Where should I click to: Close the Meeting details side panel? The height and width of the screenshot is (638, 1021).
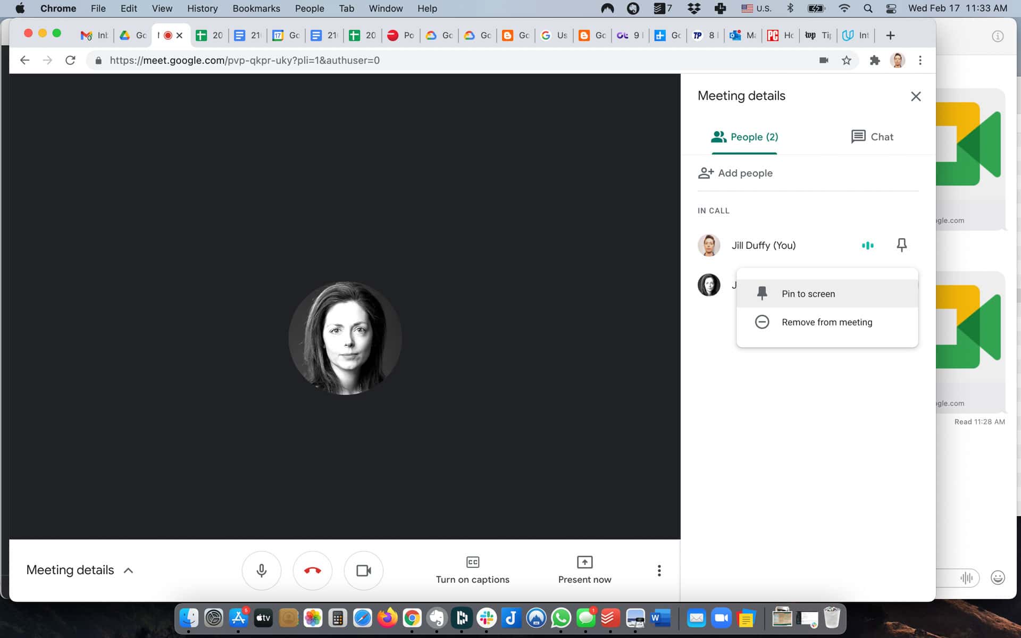pos(915,96)
